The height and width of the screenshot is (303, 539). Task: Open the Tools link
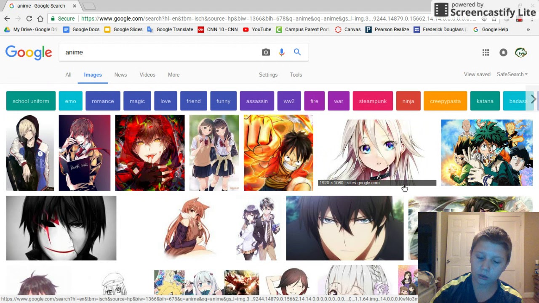296,74
